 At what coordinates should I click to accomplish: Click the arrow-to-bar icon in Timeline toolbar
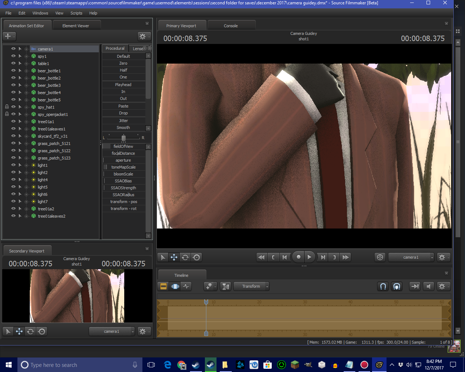pos(415,286)
